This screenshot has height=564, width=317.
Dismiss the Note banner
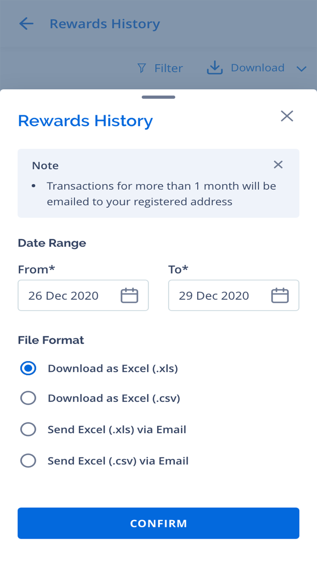(x=278, y=164)
